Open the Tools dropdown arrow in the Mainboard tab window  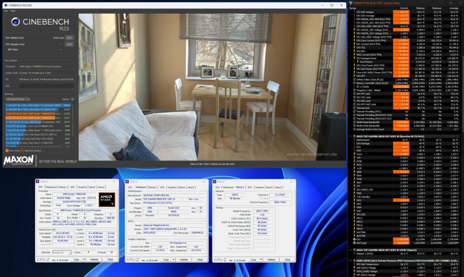(174, 259)
